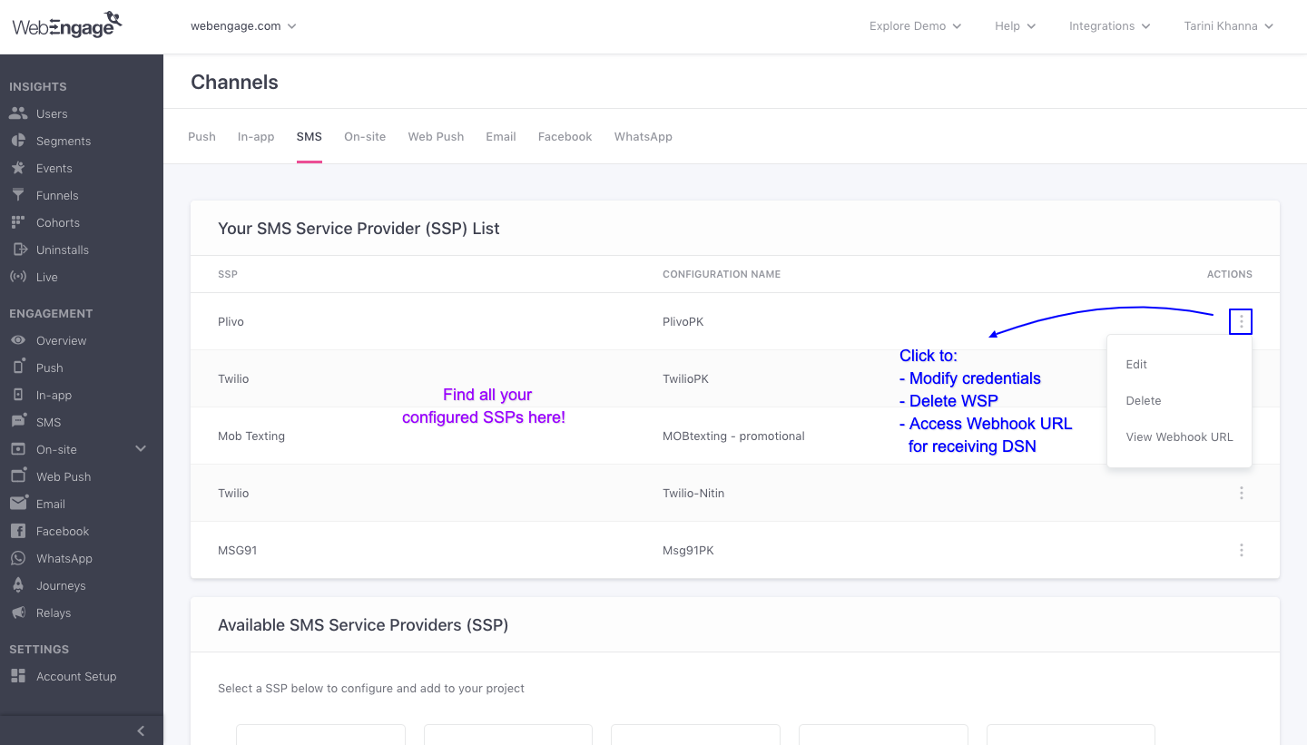The height and width of the screenshot is (745, 1307).
Task: Click the Push icon in sidebar
Action: (18, 368)
